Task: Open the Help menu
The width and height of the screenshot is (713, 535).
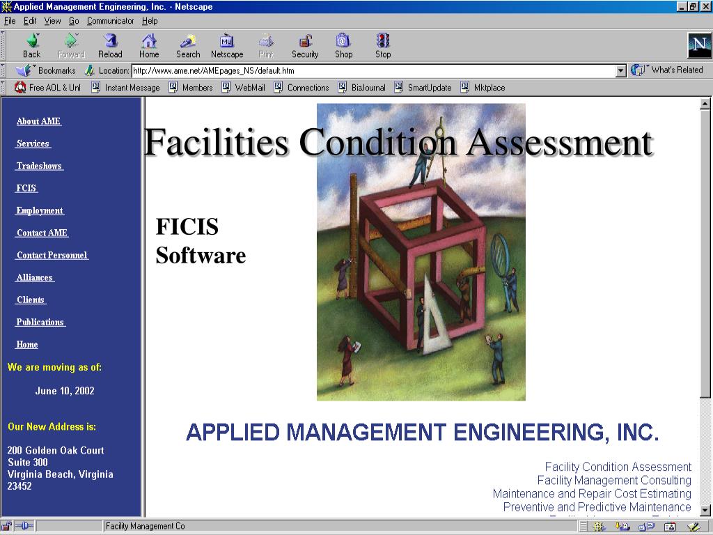Action: coord(150,21)
